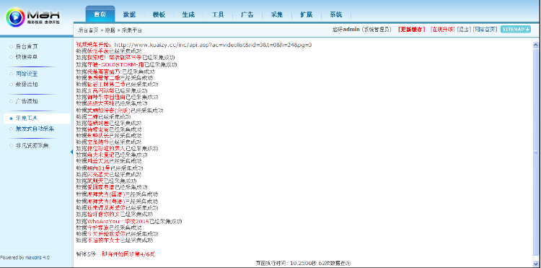This screenshot has height=268, width=541.
Task: Open the 首页 tab
Action: click(x=100, y=14)
